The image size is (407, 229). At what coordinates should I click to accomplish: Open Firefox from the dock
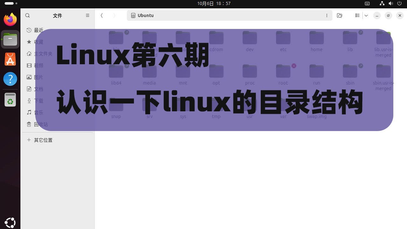coord(10,20)
